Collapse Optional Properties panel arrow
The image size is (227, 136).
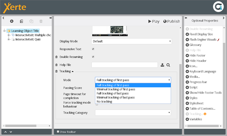click(x=224, y=18)
